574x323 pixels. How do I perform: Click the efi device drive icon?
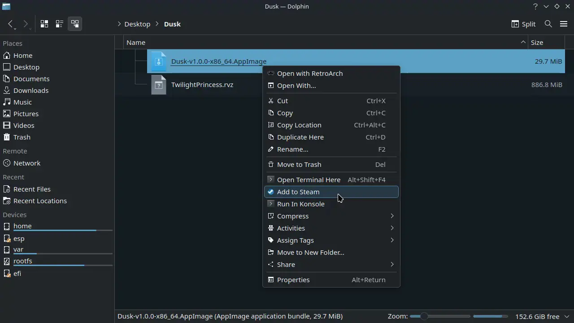pyautogui.click(x=7, y=273)
